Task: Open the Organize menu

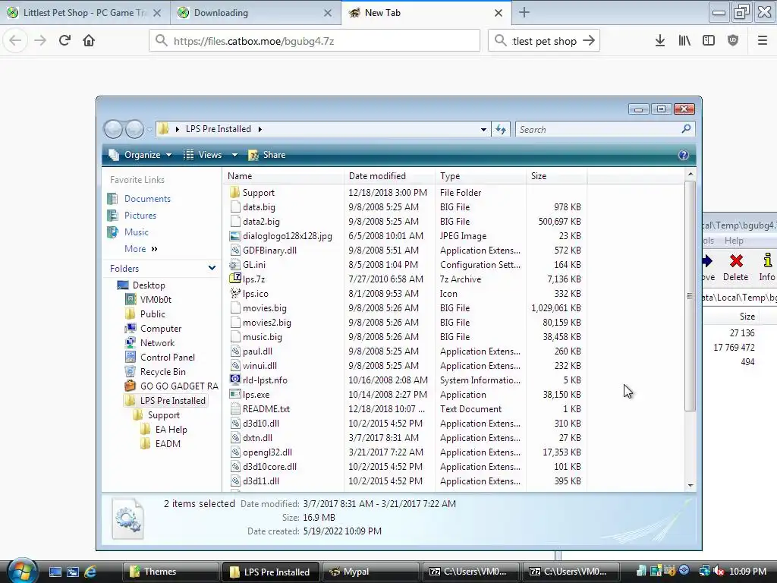Action: [x=140, y=155]
